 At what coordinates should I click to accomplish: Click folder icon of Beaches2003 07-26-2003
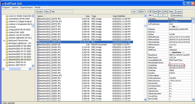pyautogui.click(x=7, y=54)
